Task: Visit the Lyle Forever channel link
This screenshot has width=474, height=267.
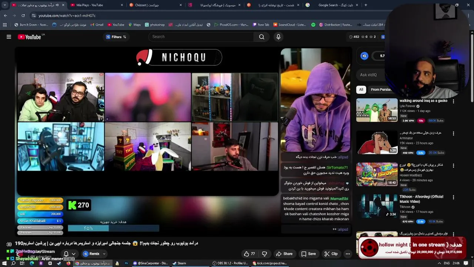Action: (407, 106)
